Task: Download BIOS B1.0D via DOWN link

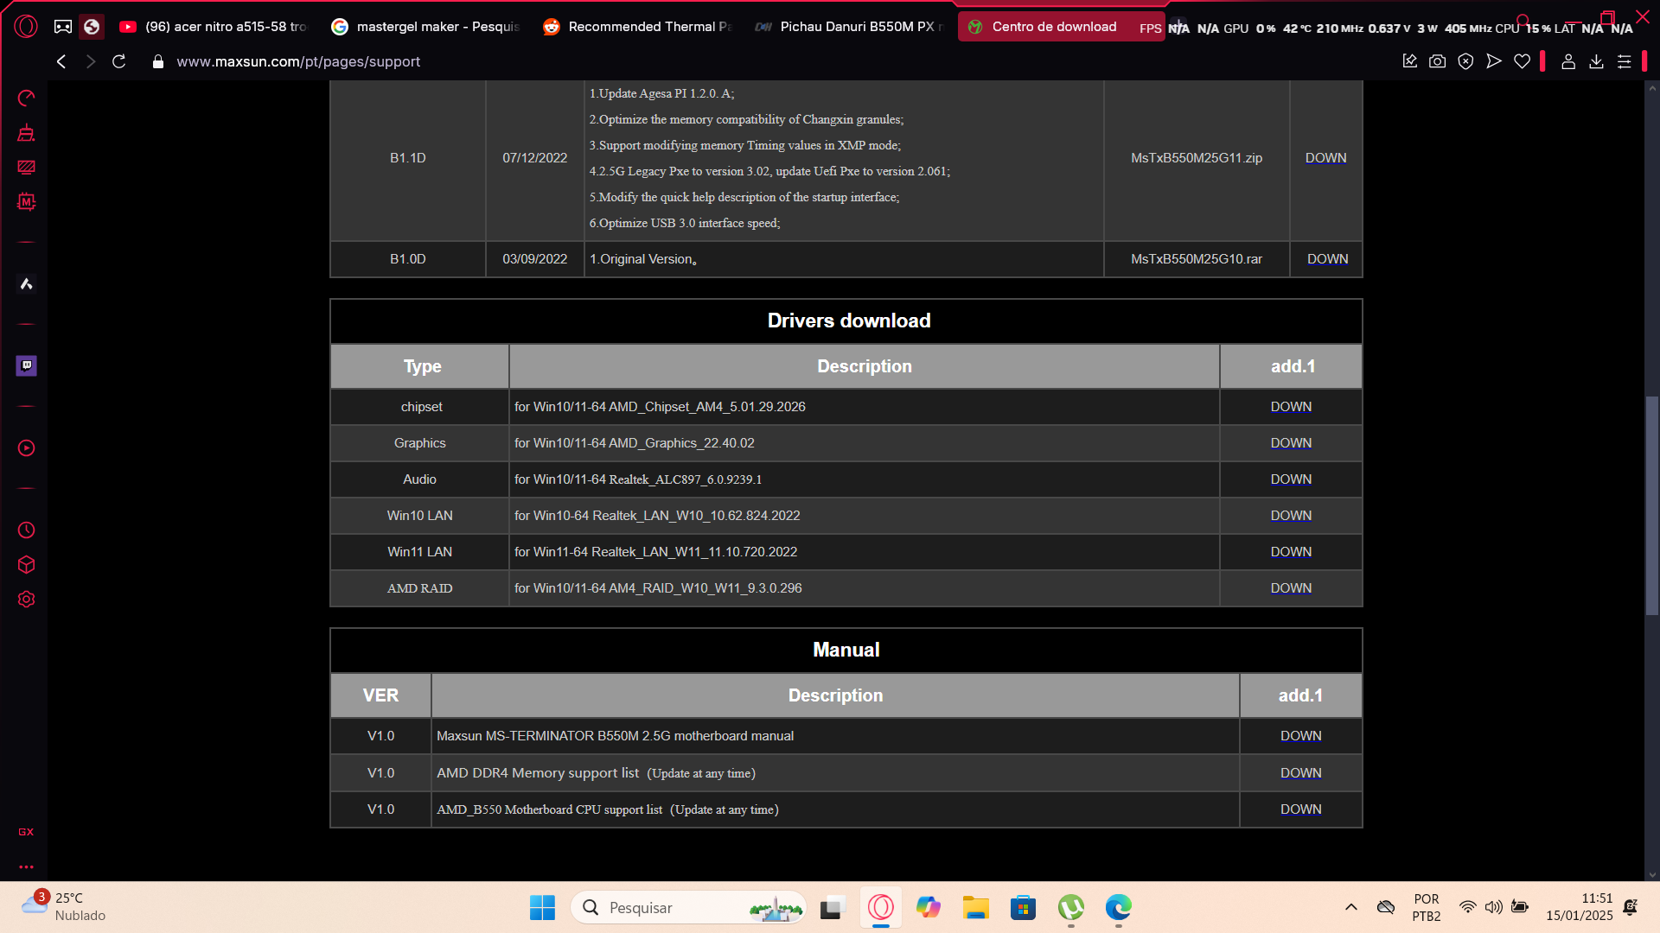Action: pos(1327,259)
